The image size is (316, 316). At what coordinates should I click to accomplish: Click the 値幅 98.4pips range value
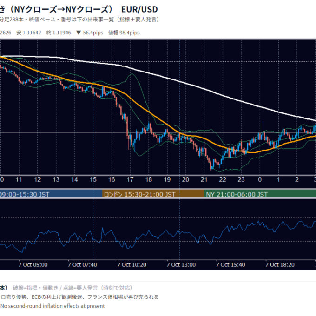(124, 33)
